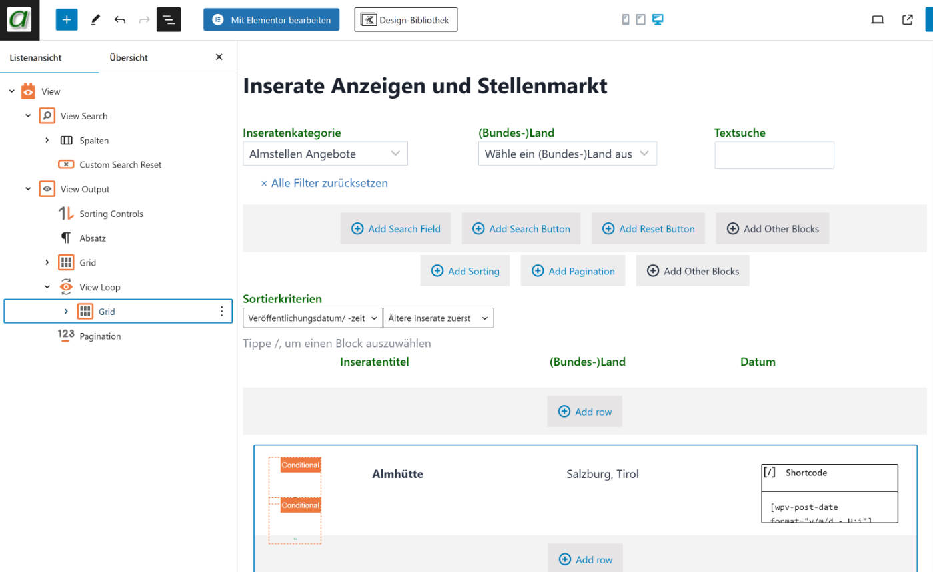Image resolution: width=933 pixels, height=572 pixels.
Task: Select the Pagination 123 icon
Action: coord(66,336)
